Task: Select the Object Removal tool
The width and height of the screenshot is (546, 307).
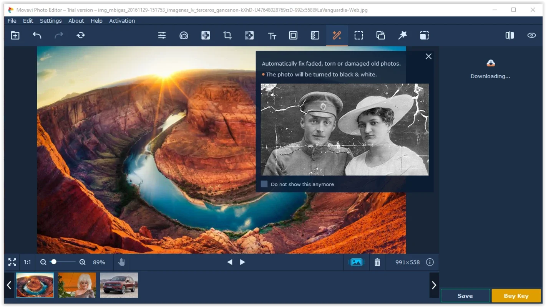Action: point(206,35)
